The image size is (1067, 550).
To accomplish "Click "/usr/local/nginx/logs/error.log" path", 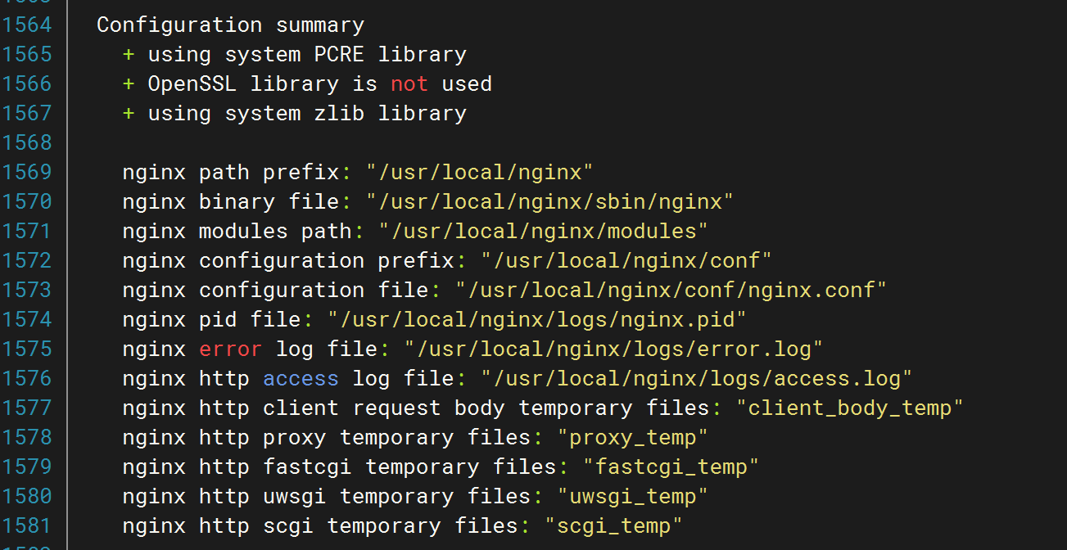I will click(613, 349).
